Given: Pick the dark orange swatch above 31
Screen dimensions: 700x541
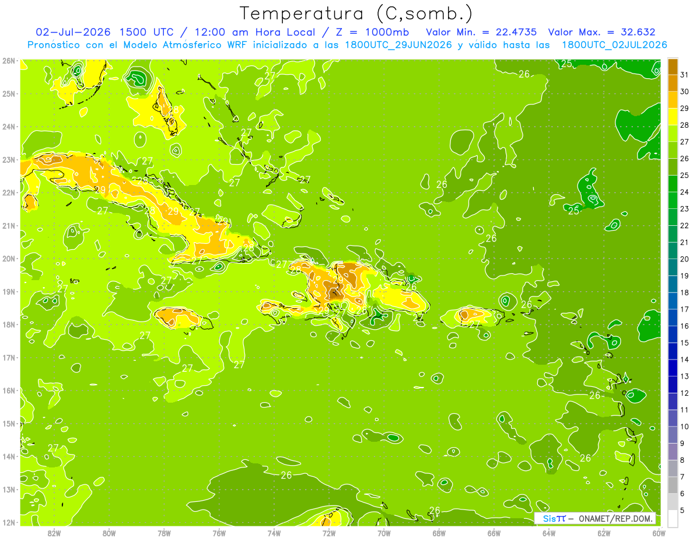Looking at the screenshot, I should pyautogui.click(x=673, y=67).
